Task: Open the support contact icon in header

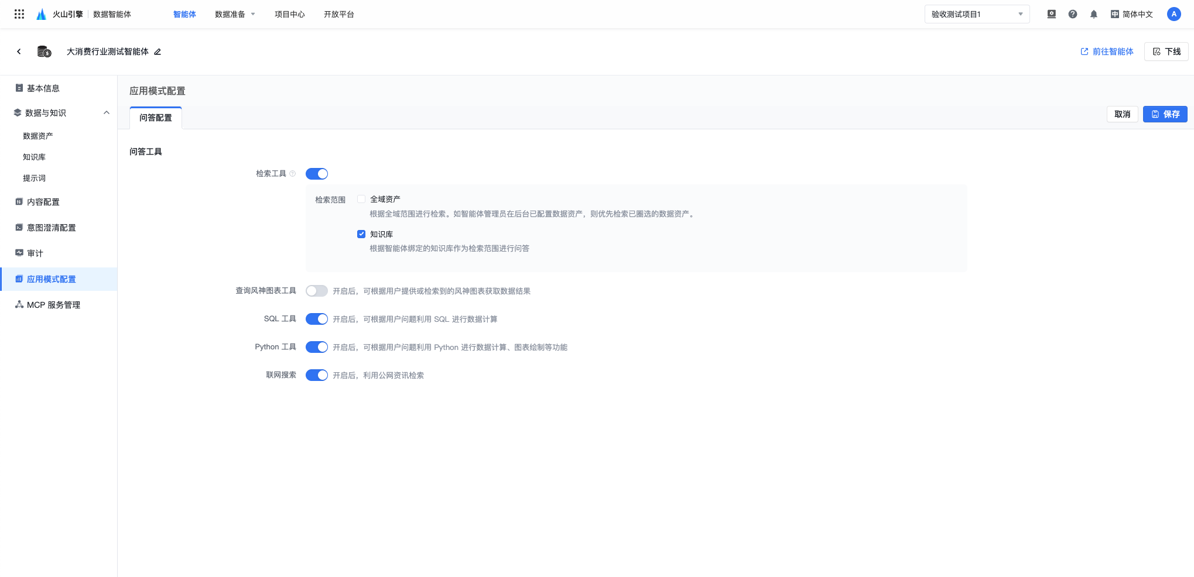Action: 1052,14
